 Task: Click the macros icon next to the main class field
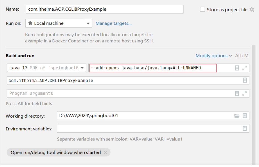pos(245,80)
